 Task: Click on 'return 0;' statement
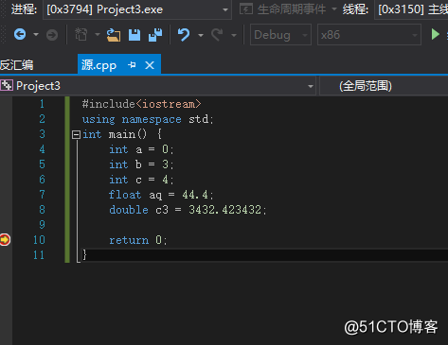click(138, 240)
